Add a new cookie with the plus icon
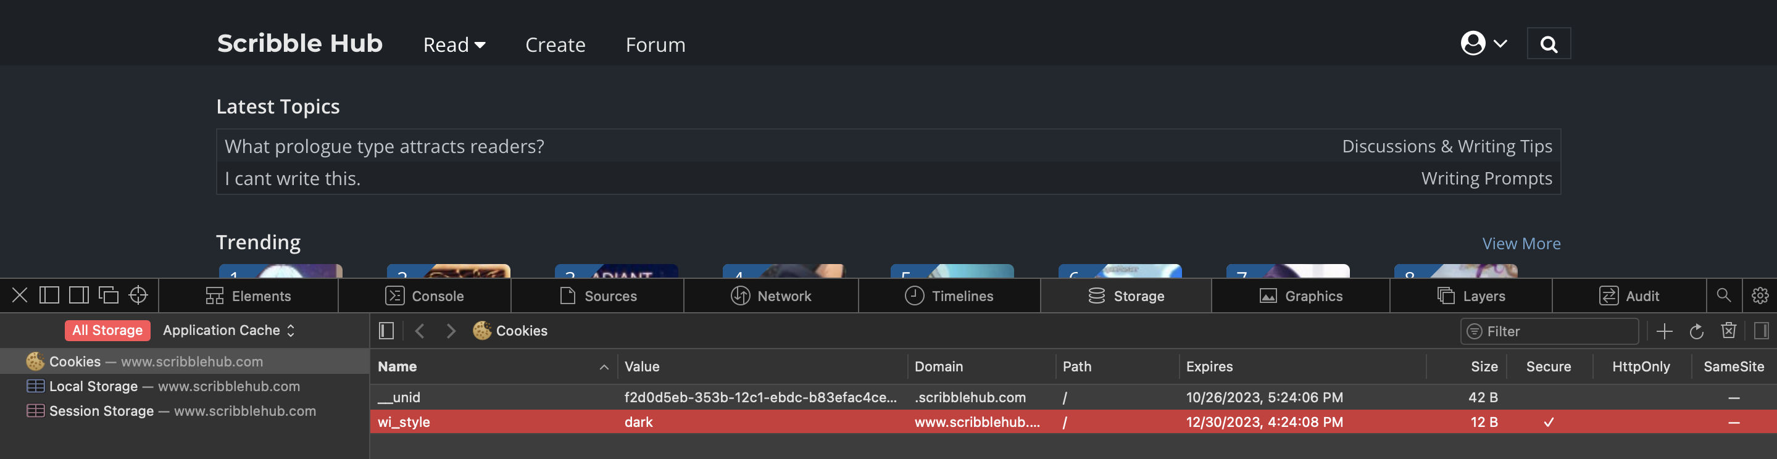 click(x=1665, y=331)
